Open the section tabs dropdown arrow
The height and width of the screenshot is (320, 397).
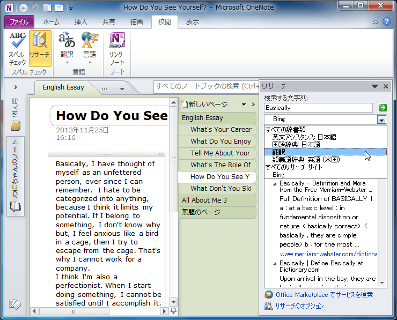(x=122, y=89)
